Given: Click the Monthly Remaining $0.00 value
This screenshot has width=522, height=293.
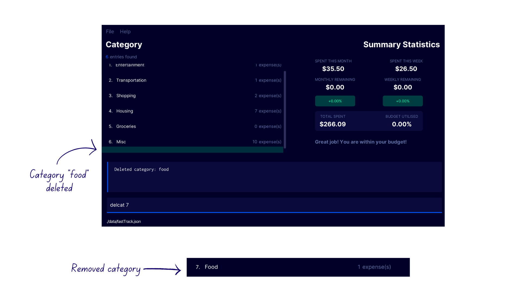Looking at the screenshot, I should [335, 87].
